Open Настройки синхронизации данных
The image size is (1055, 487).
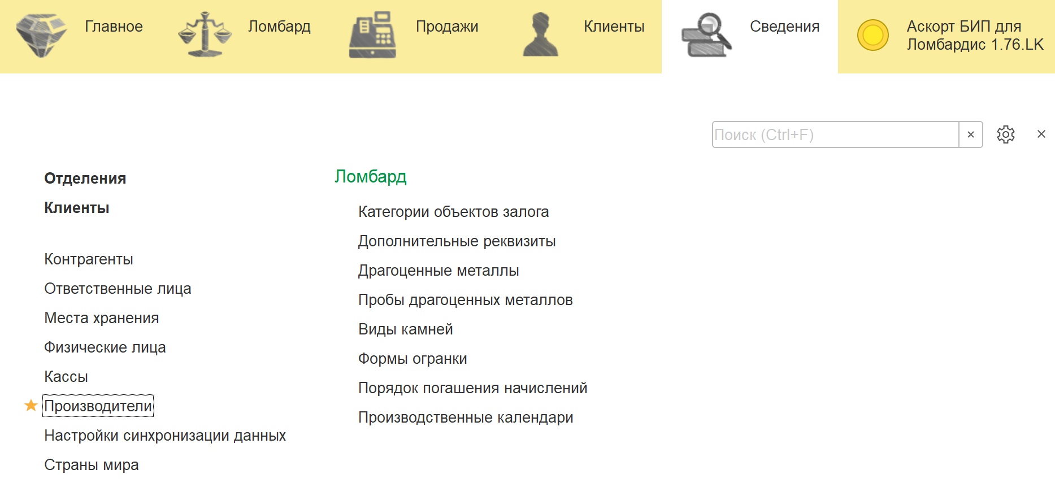pyautogui.click(x=165, y=436)
